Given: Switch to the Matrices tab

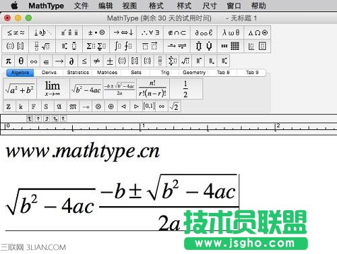Looking at the screenshot, I should (x=107, y=73).
